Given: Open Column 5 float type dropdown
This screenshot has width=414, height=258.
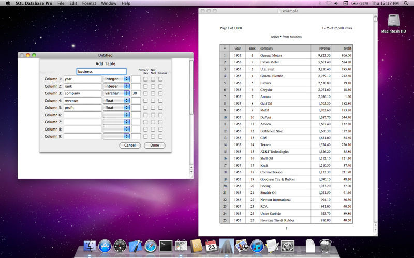Looking at the screenshot, I should (116, 107).
